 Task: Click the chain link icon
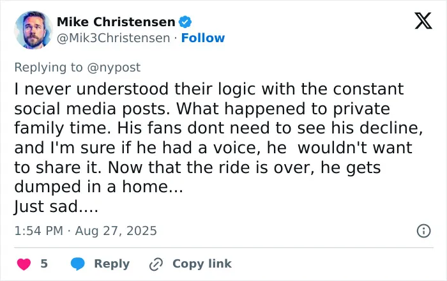(156, 264)
